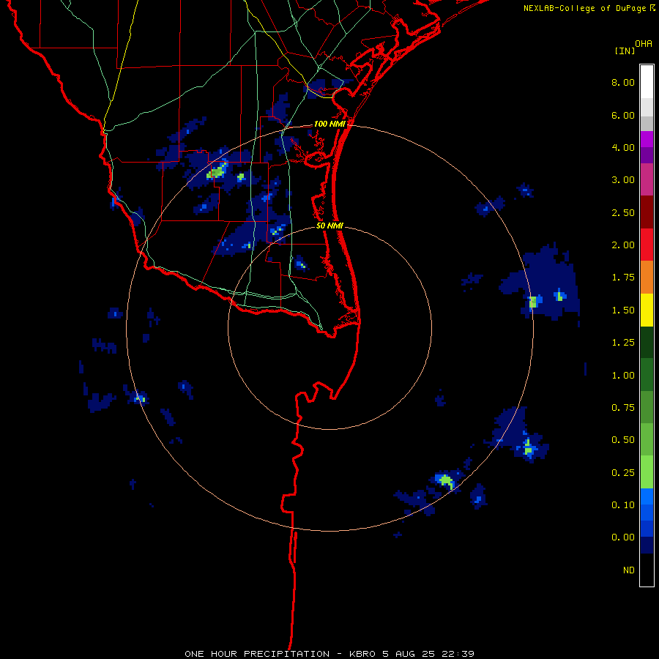Click the 2.00 legend value
This screenshot has width=659, height=659.
click(623, 245)
